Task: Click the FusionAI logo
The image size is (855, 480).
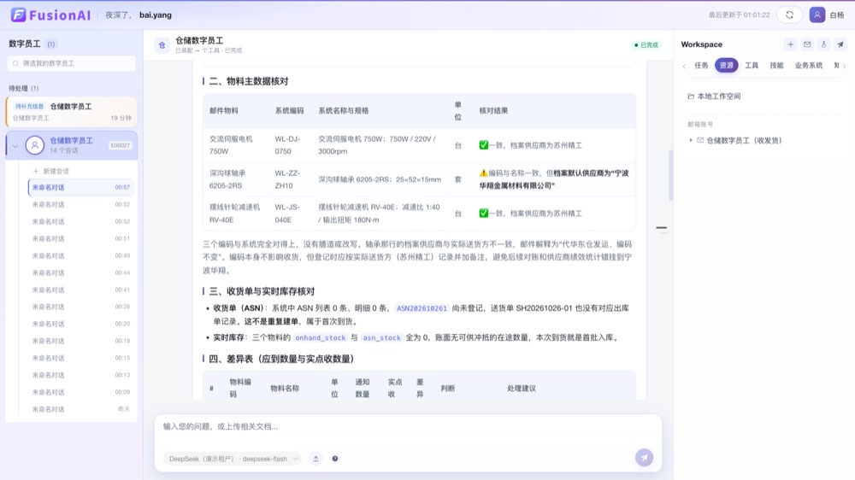Action: tap(50, 15)
